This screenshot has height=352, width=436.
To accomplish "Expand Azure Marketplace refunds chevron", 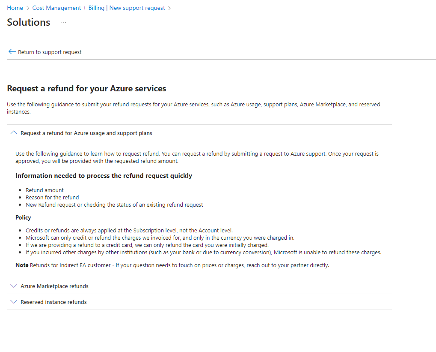I will pyautogui.click(x=14, y=286).
